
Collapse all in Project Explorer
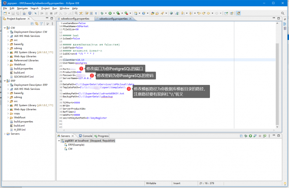tap(32, 24)
